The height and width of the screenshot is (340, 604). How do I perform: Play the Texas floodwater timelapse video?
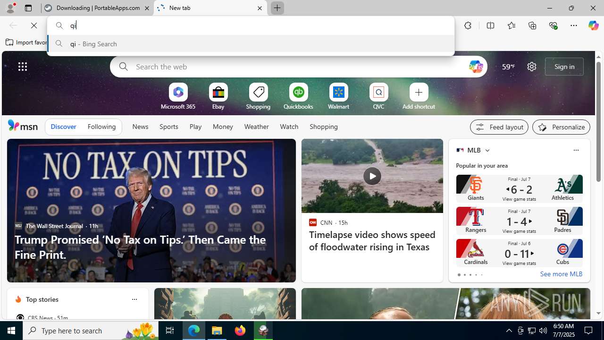click(372, 176)
